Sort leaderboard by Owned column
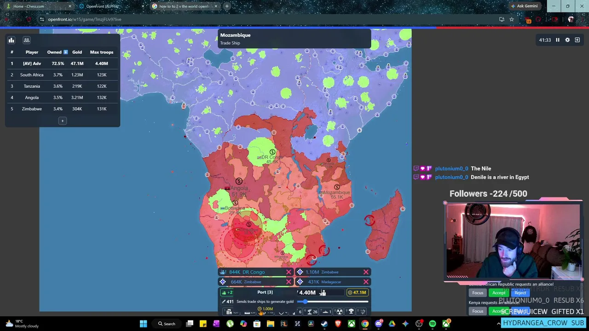The height and width of the screenshot is (331, 589). (57, 52)
